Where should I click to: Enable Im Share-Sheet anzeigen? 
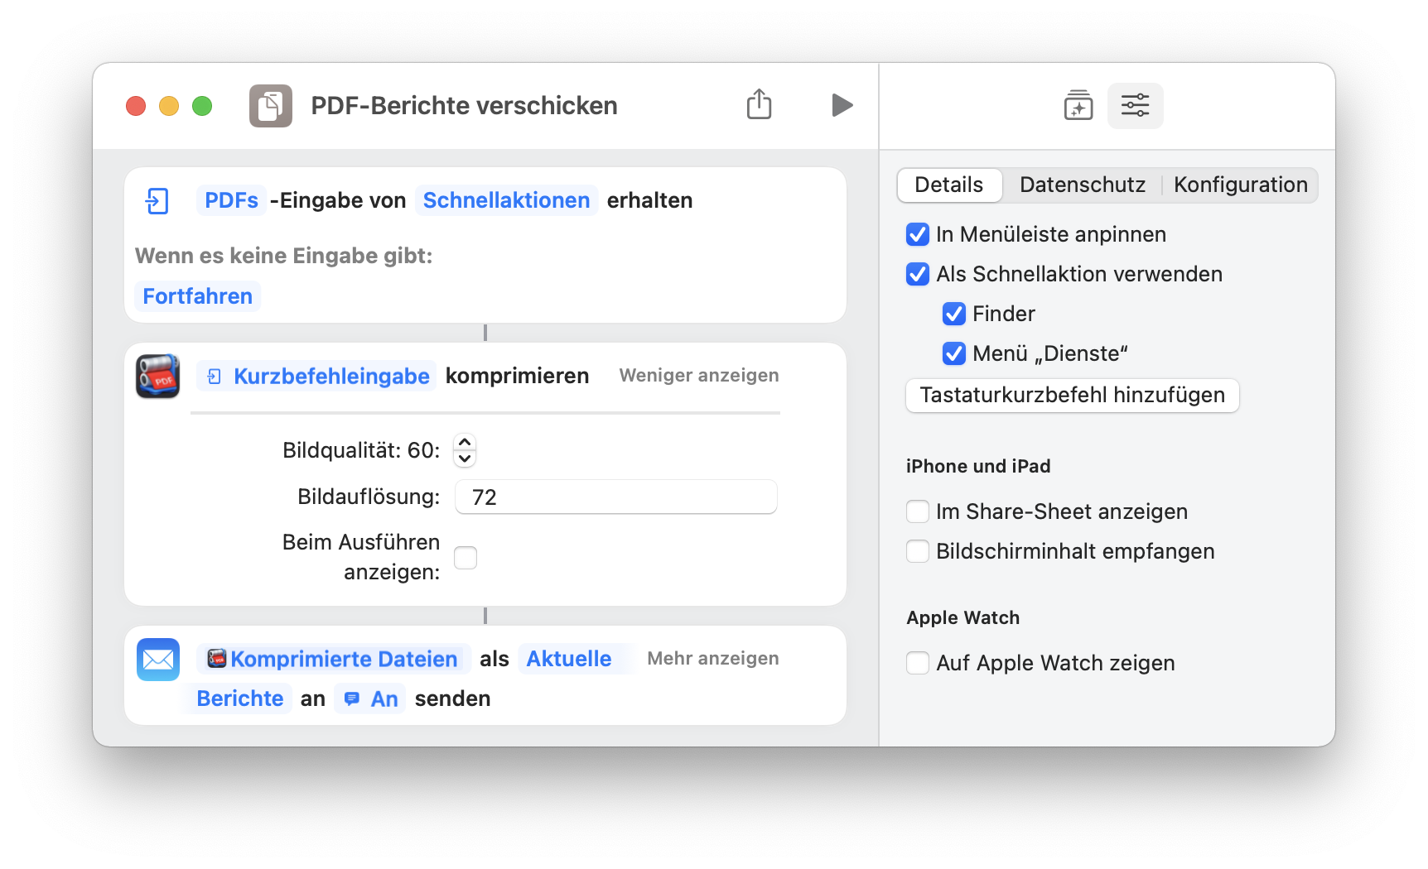(918, 512)
